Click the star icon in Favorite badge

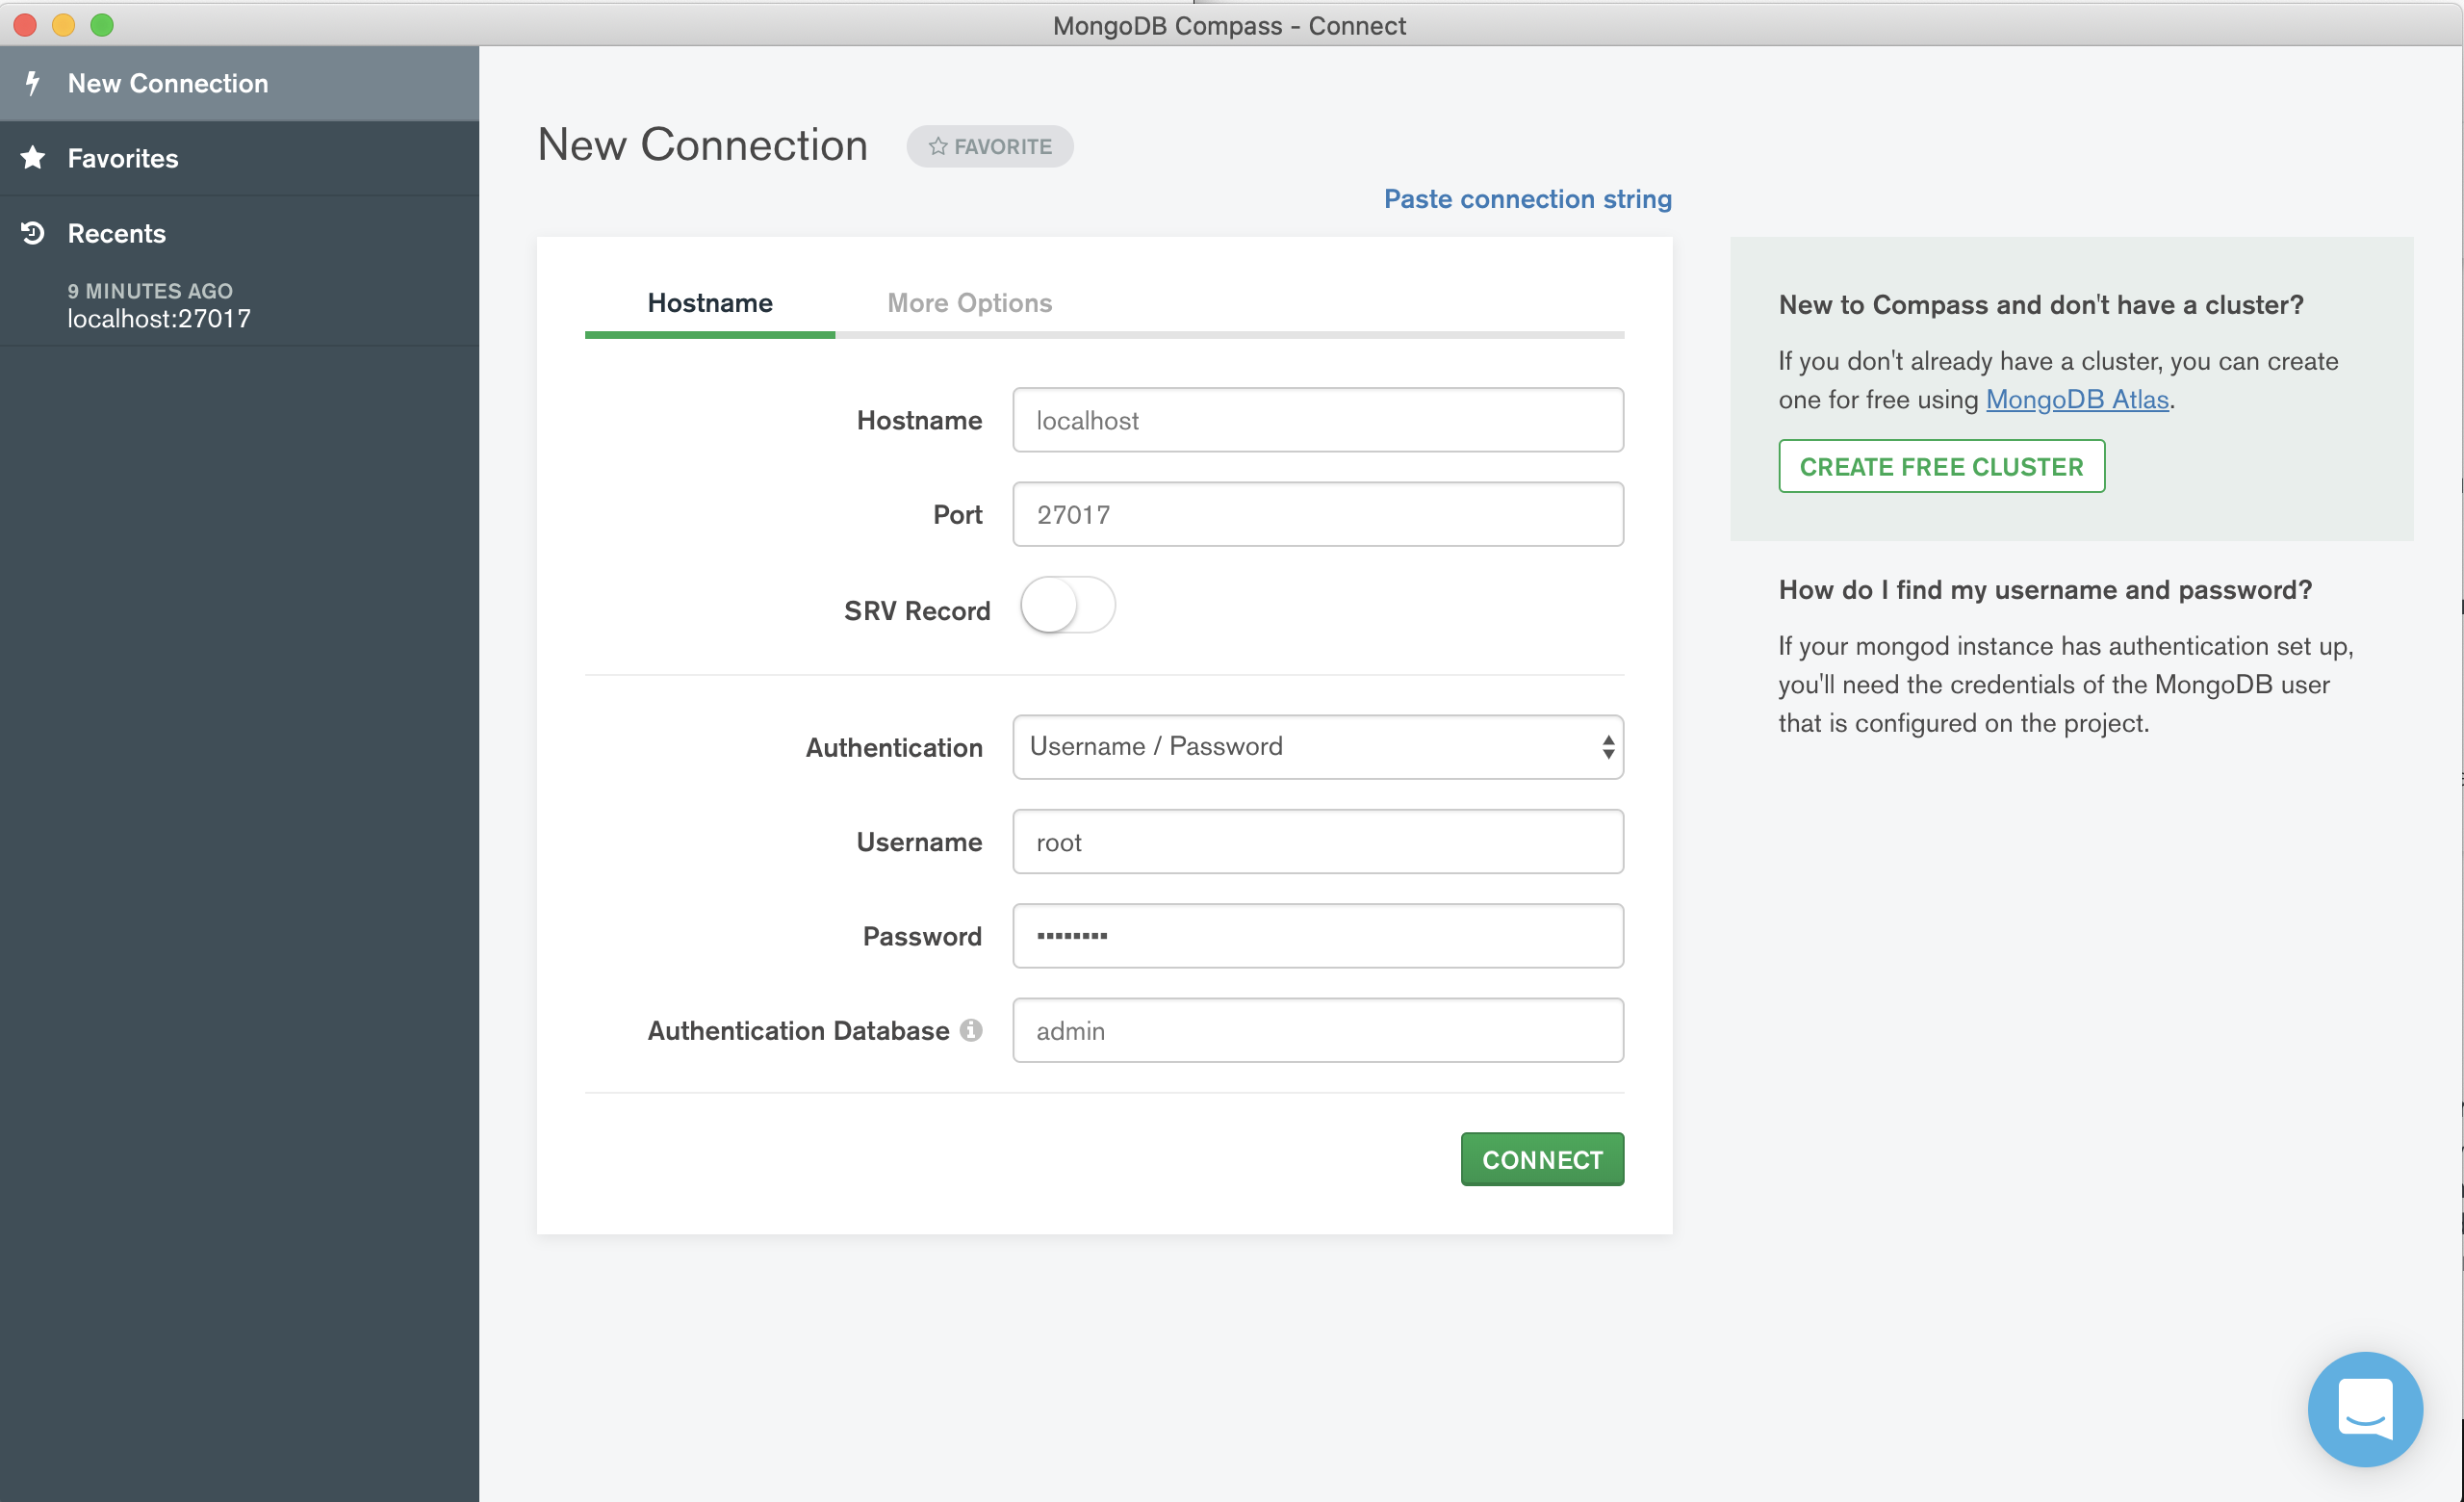pyautogui.click(x=937, y=147)
